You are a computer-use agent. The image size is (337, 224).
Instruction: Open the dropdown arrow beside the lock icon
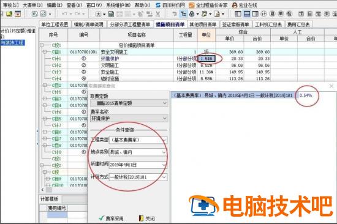pyautogui.click(x=197, y=15)
